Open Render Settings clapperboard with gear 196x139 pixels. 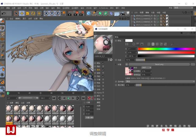[82, 13]
